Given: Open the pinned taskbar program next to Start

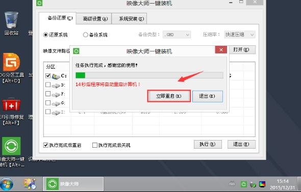Looking at the screenshot, I should [30, 184].
